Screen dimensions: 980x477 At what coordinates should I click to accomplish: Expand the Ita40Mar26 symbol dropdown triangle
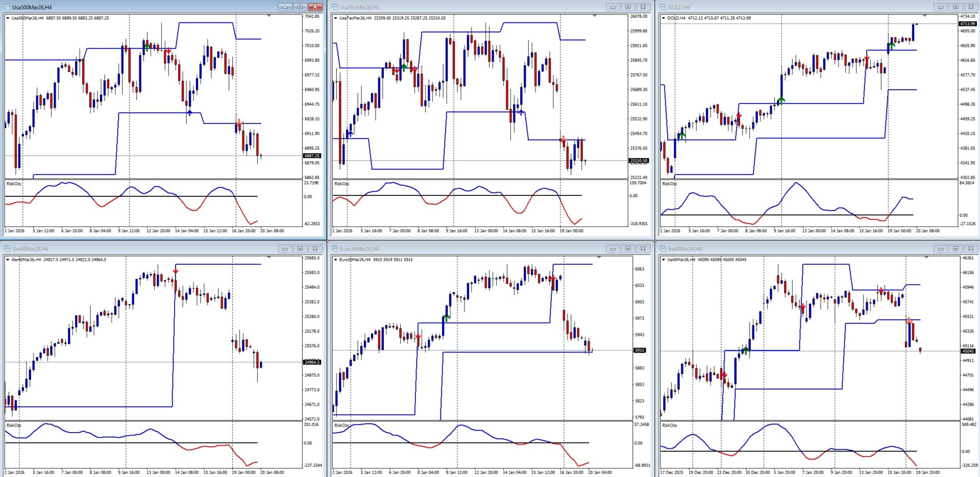click(x=663, y=260)
